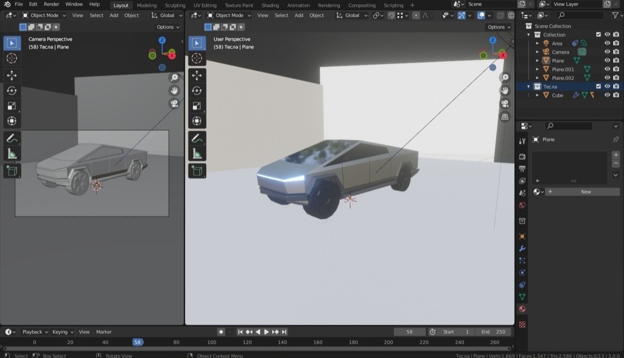The image size is (624, 358).
Task: Click New to create a material
Action: tap(583, 192)
